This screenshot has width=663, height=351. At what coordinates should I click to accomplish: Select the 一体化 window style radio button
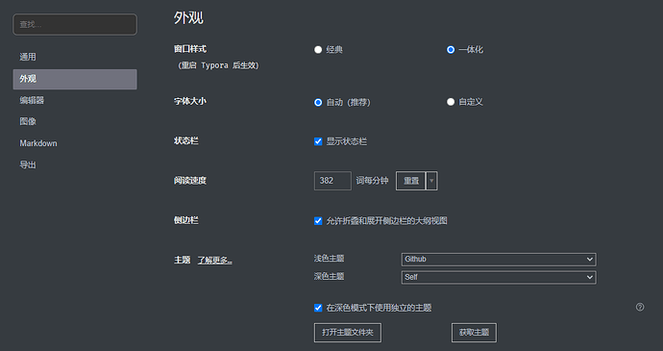[451, 50]
